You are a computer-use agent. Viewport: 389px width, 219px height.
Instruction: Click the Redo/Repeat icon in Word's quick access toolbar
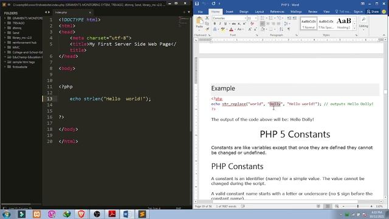(x=213, y=4)
